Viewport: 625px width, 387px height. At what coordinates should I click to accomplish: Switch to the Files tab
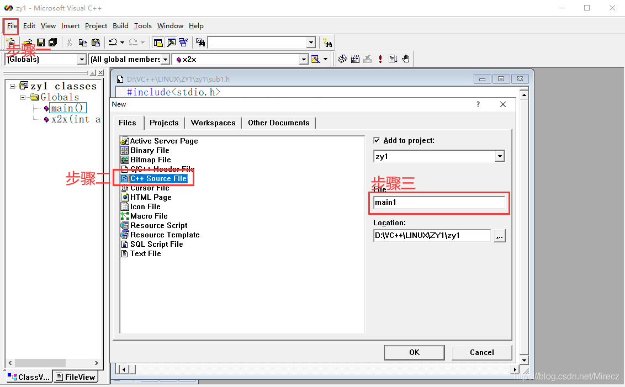tap(128, 123)
